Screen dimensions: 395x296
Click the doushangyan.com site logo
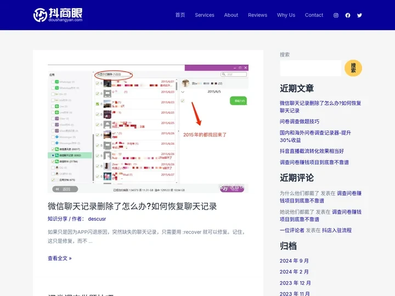click(58, 15)
